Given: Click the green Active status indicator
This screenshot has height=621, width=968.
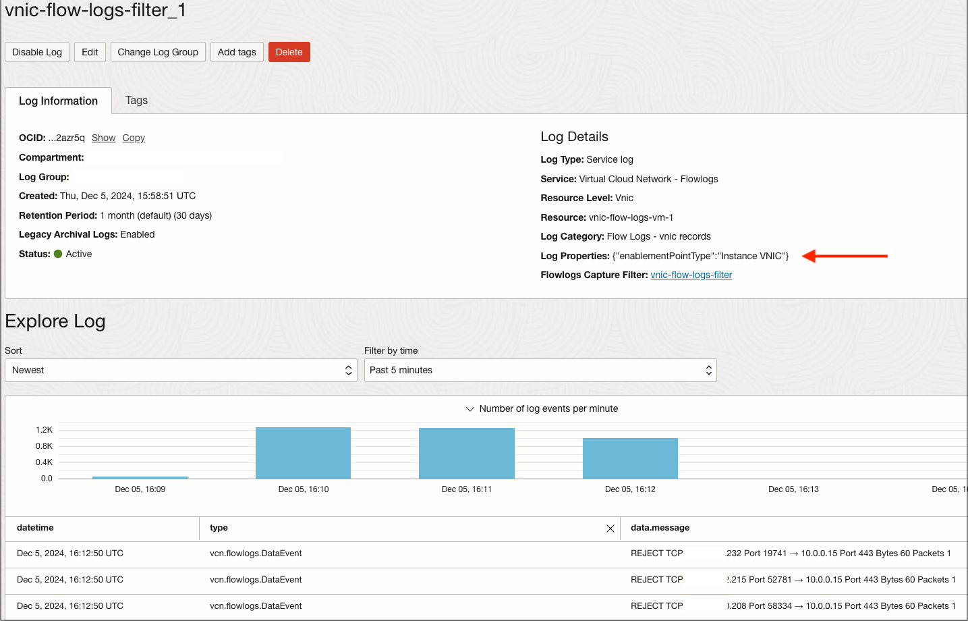Looking at the screenshot, I should point(58,254).
